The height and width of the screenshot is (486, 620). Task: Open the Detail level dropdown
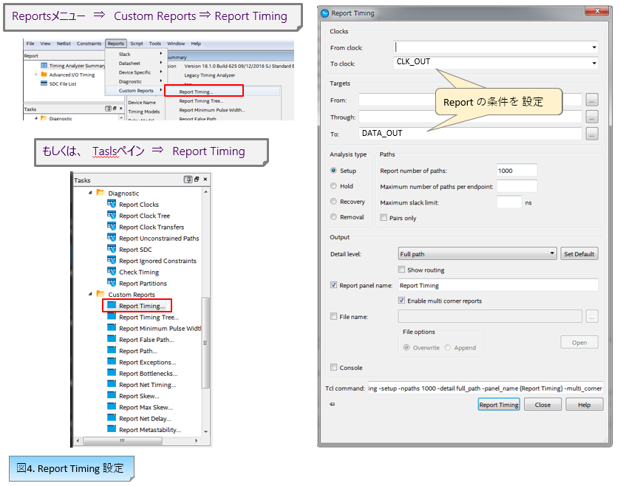(552, 254)
